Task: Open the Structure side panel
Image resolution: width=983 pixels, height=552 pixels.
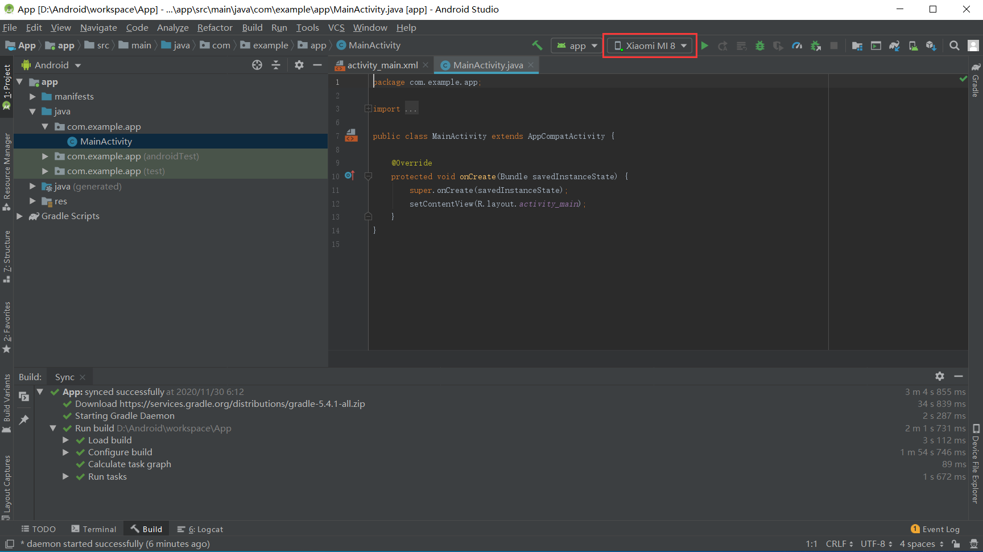Action: click(x=7, y=257)
